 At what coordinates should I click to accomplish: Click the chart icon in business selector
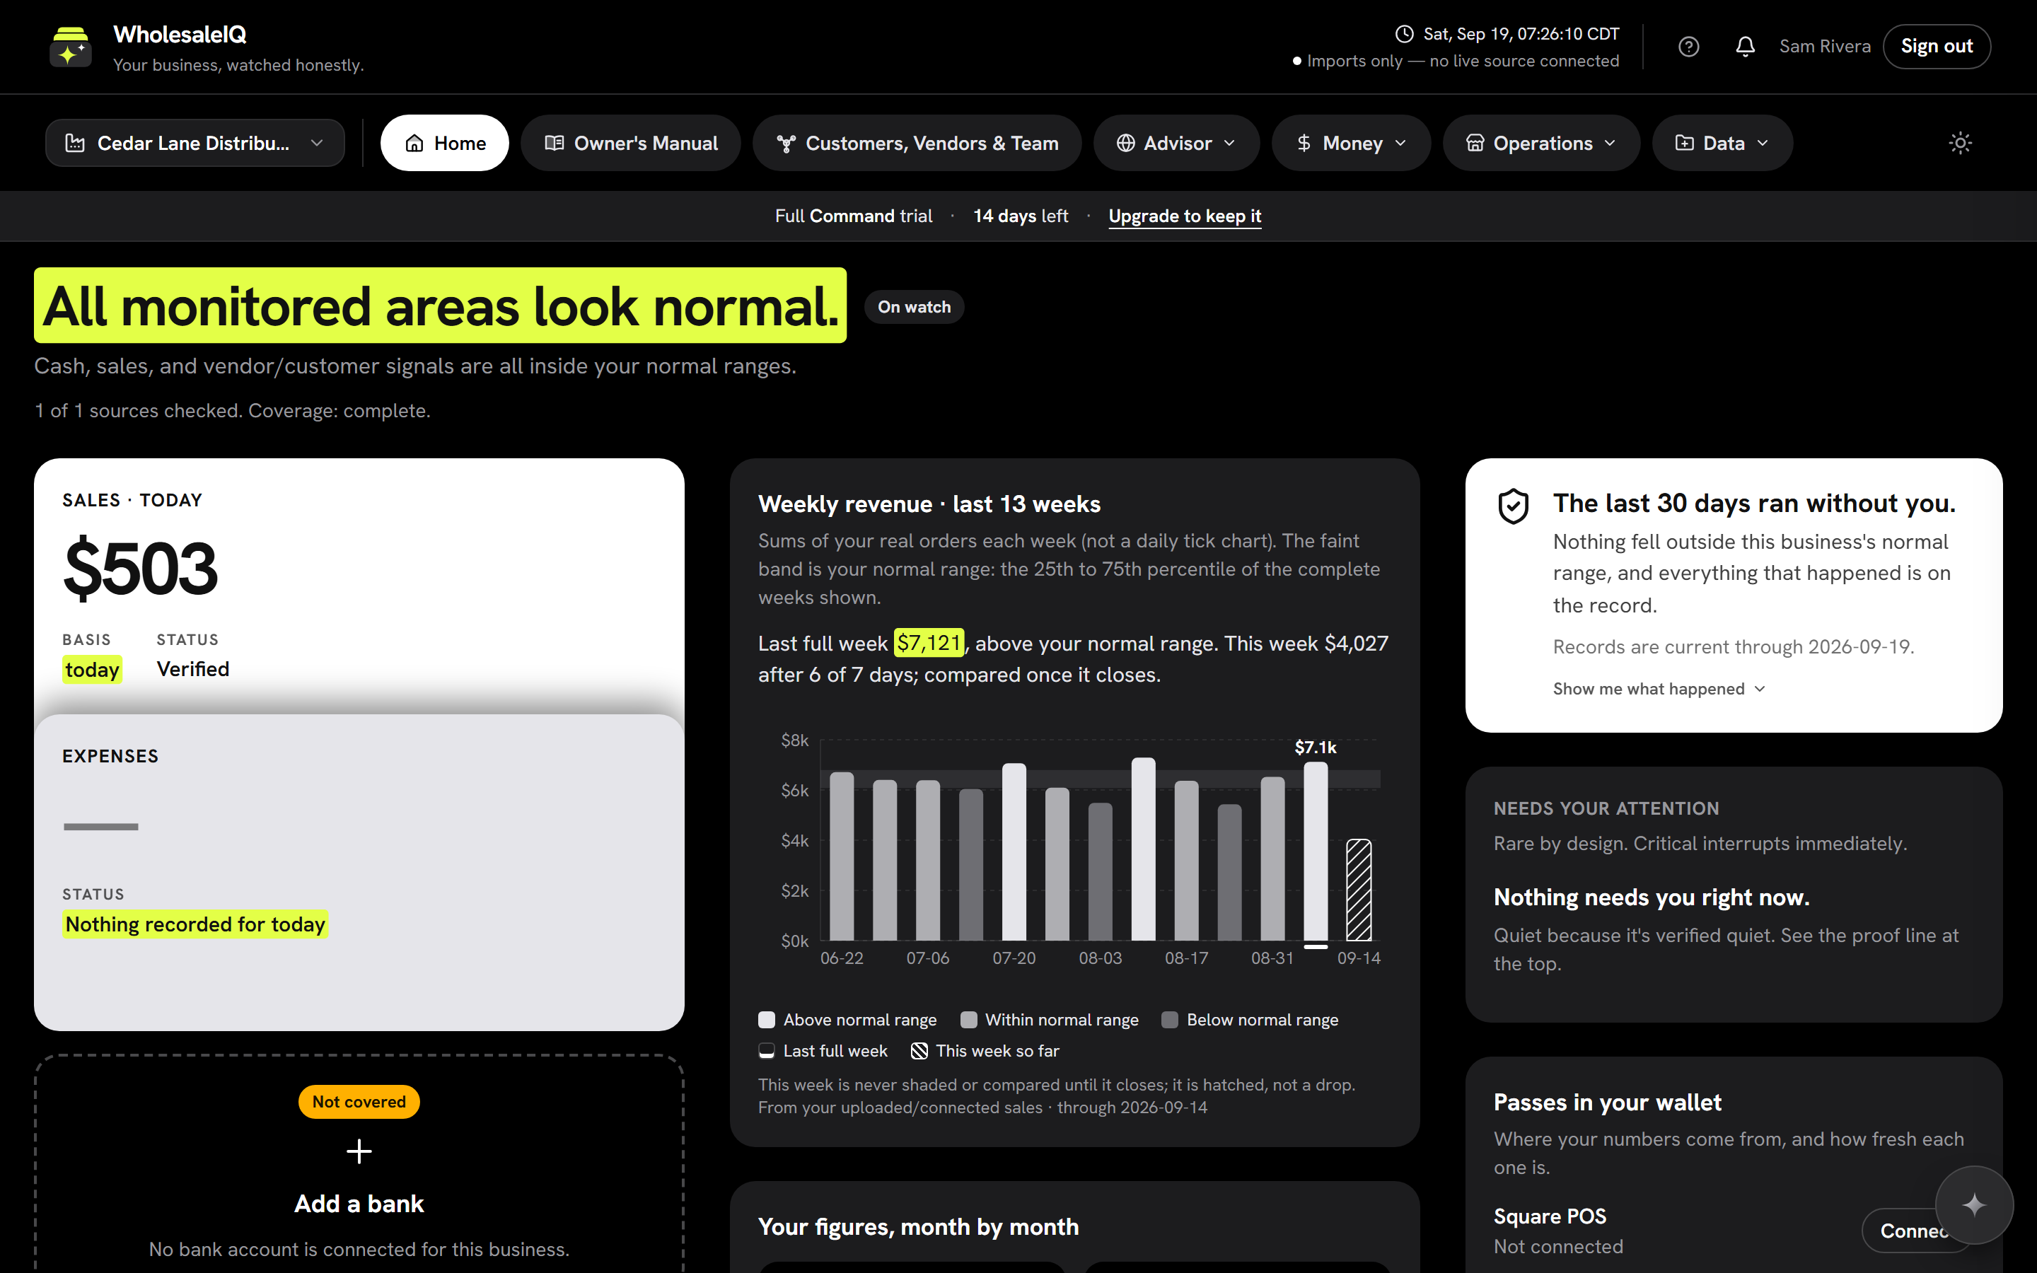click(75, 143)
